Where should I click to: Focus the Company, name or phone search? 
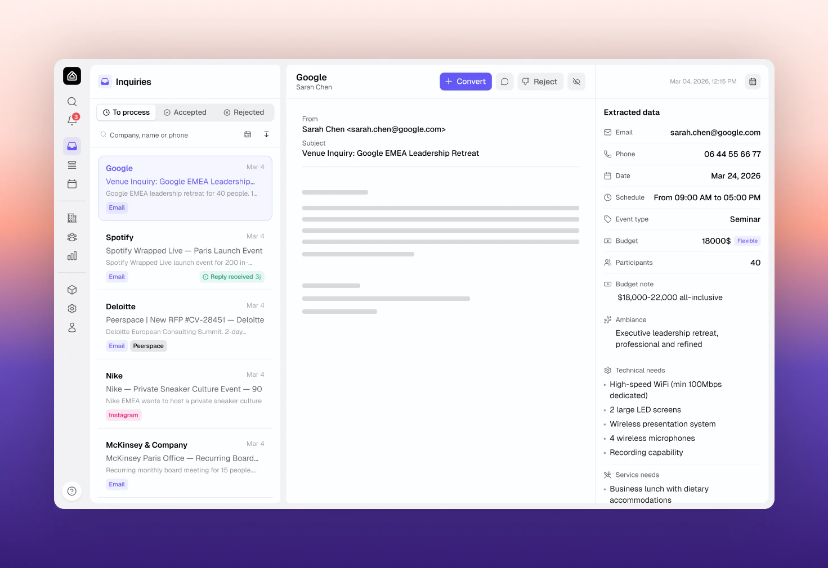click(169, 135)
